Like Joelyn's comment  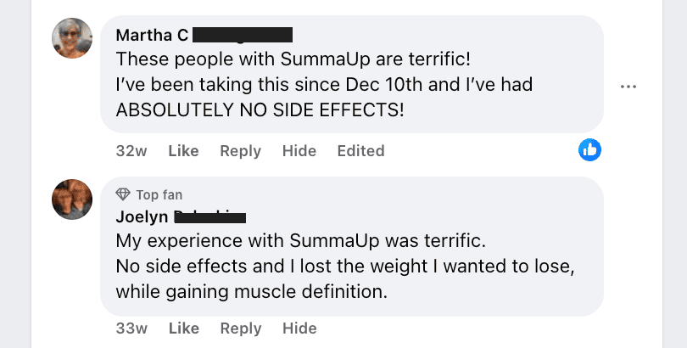click(x=183, y=328)
